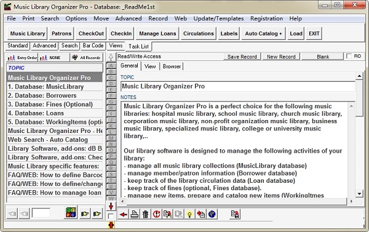Open the Options menu
The height and width of the screenshot is (232, 369).
pyautogui.click(x=76, y=18)
